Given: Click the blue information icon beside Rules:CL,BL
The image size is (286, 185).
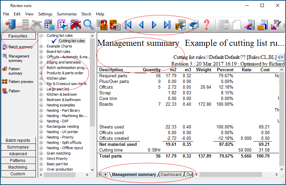Looking at the screenshot, I should pos(281,57).
